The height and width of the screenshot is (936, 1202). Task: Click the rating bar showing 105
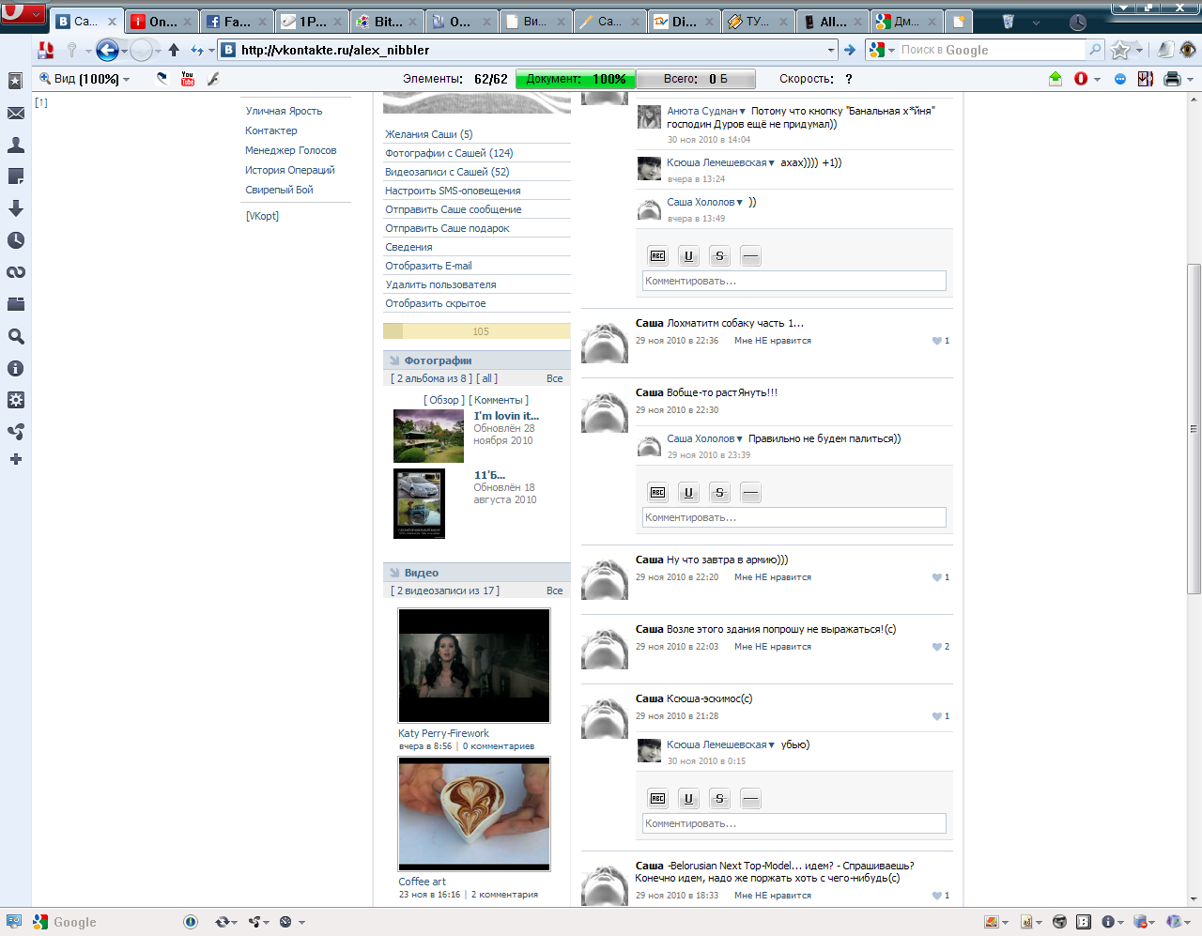tap(476, 331)
